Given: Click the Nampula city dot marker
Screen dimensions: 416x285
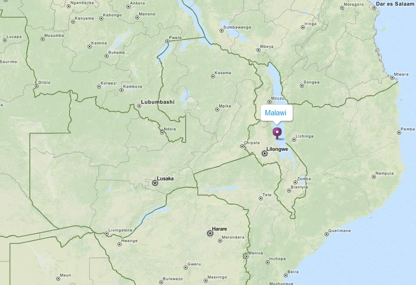Looking at the screenshot, I should pyautogui.click(x=374, y=177).
